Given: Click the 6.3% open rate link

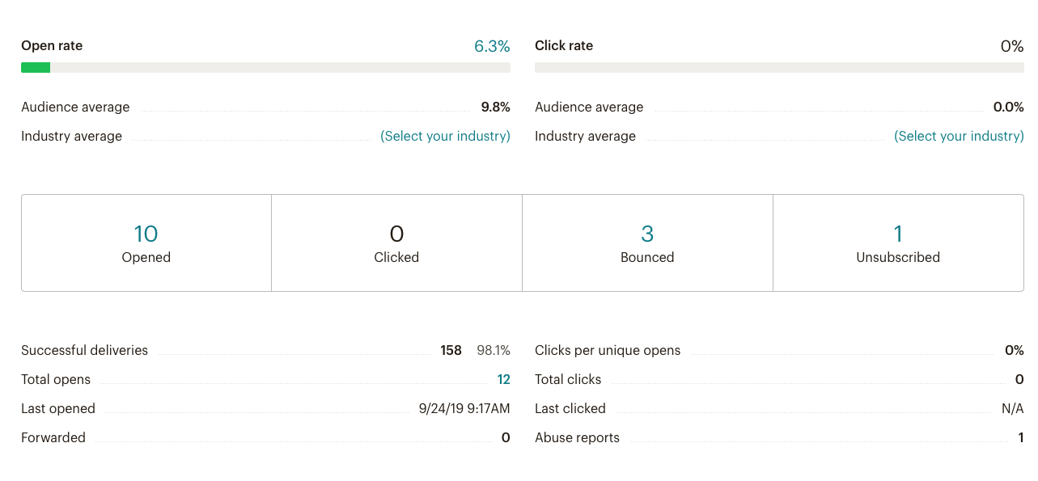Looking at the screenshot, I should tap(492, 47).
